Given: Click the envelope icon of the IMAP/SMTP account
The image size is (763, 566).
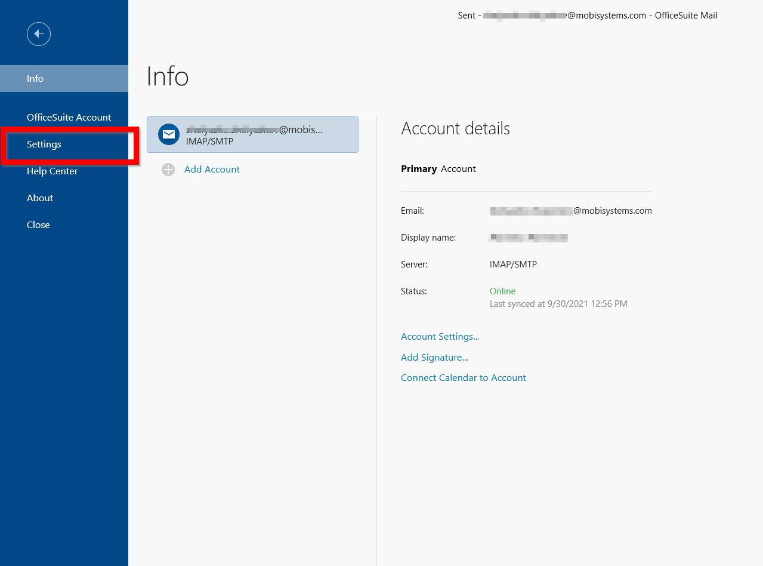Looking at the screenshot, I should tap(169, 134).
